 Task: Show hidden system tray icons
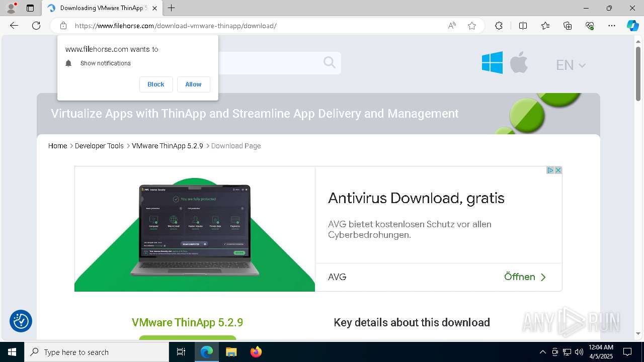tap(542, 352)
